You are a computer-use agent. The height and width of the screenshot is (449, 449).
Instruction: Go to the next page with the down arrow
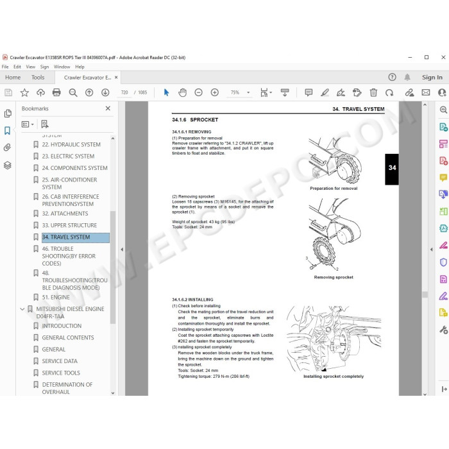coord(105,92)
